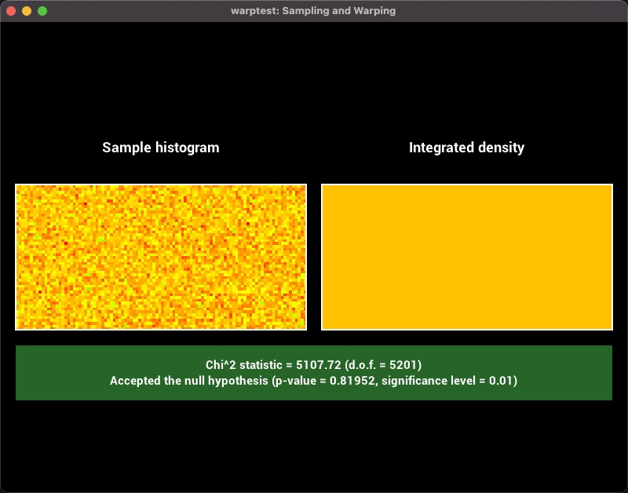
Task: Click the window title 'warptest: Sampling and Warping'
Action: [x=313, y=11]
